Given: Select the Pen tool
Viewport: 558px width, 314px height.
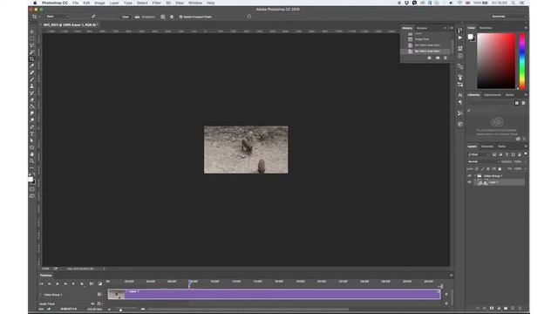Looking at the screenshot, I should (32, 127).
